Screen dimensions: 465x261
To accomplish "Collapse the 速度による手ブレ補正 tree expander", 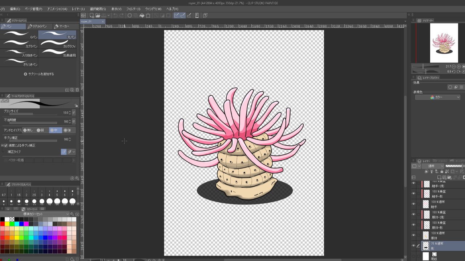I will 2,145.
